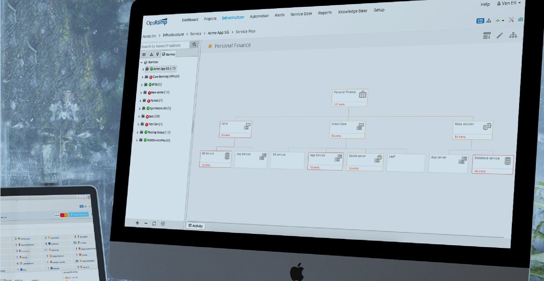Click the Apple logo on the monitor chin
This screenshot has width=544, height=281.
click(296, 272)
